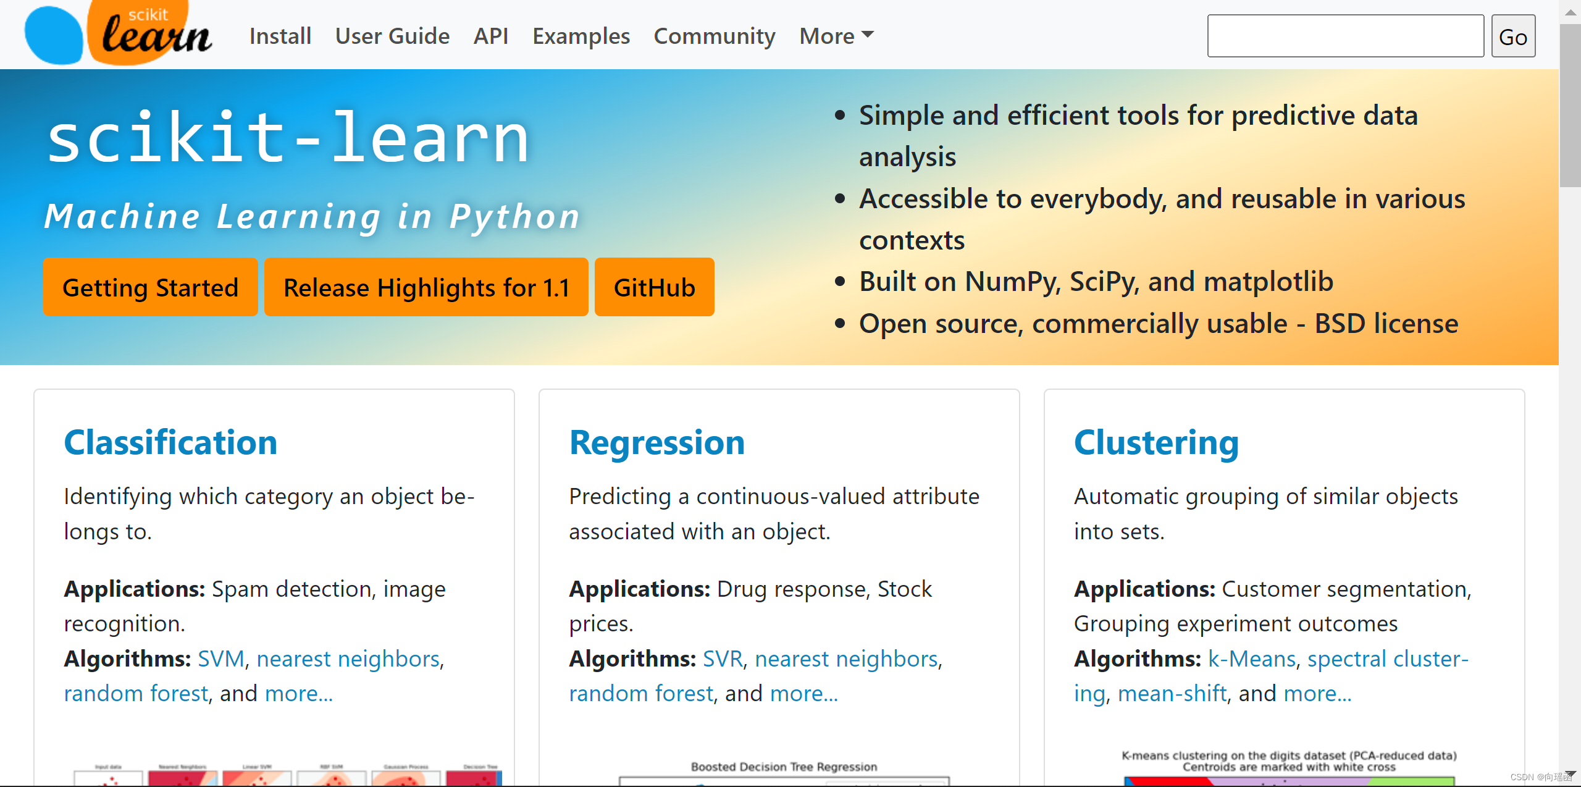Click the GitHub button
This screenshot has width=1581, height=787.
pos(654,287)
